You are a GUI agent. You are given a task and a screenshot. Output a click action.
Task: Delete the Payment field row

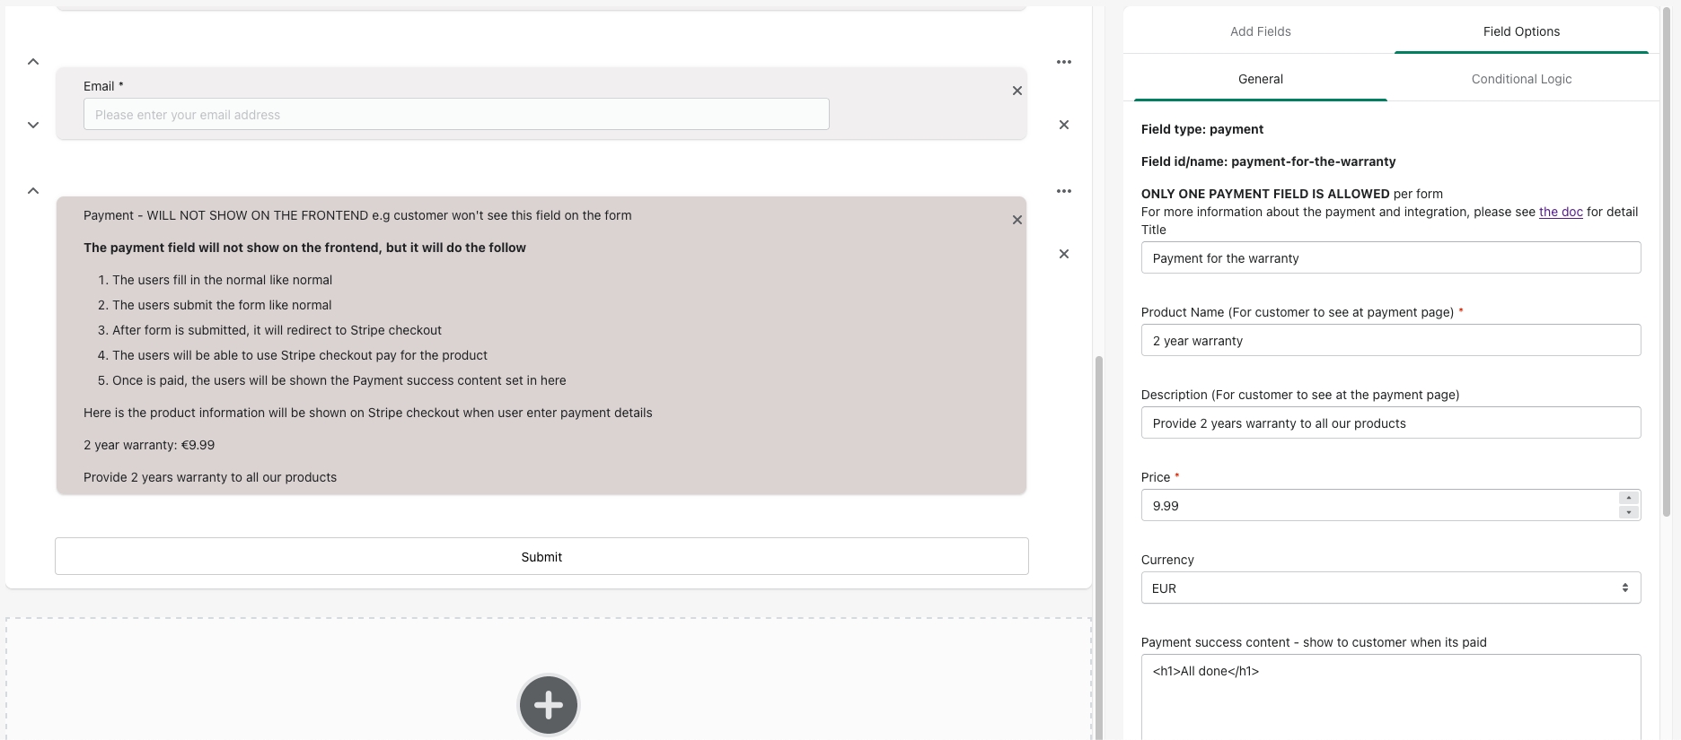point(1064,254)
